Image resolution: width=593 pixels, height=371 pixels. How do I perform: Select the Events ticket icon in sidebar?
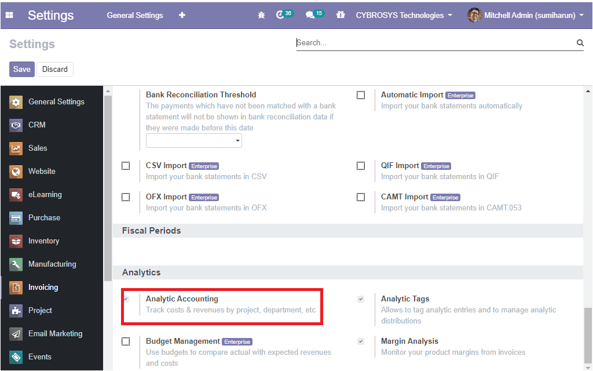point(16,357)
